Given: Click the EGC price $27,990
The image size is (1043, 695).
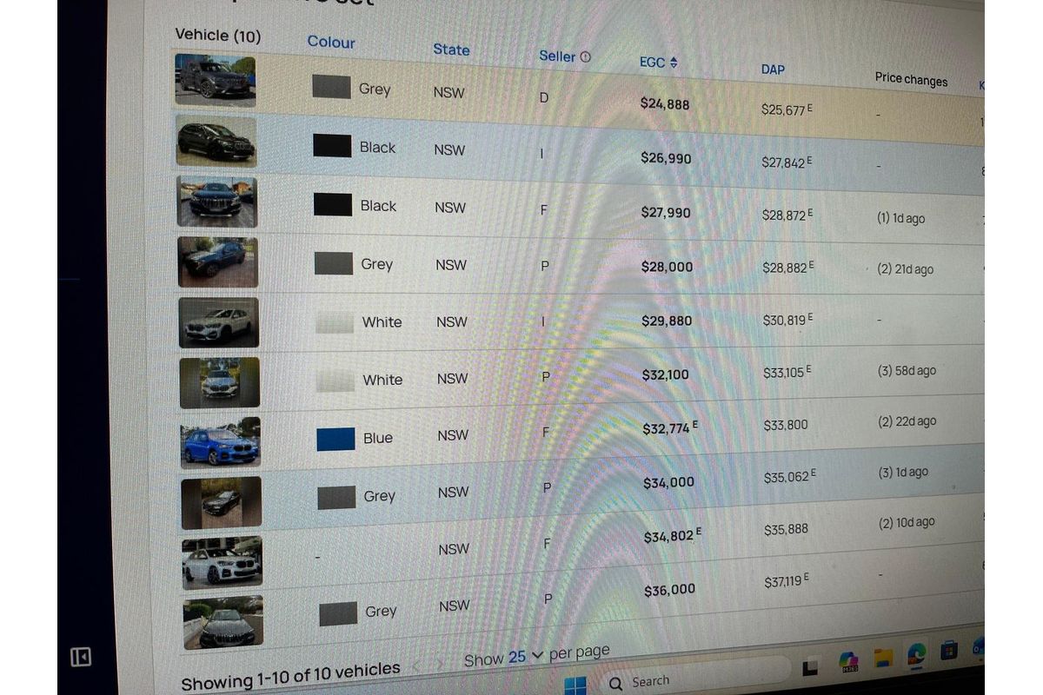Looking at the screenshot, I should pos(666,212).
